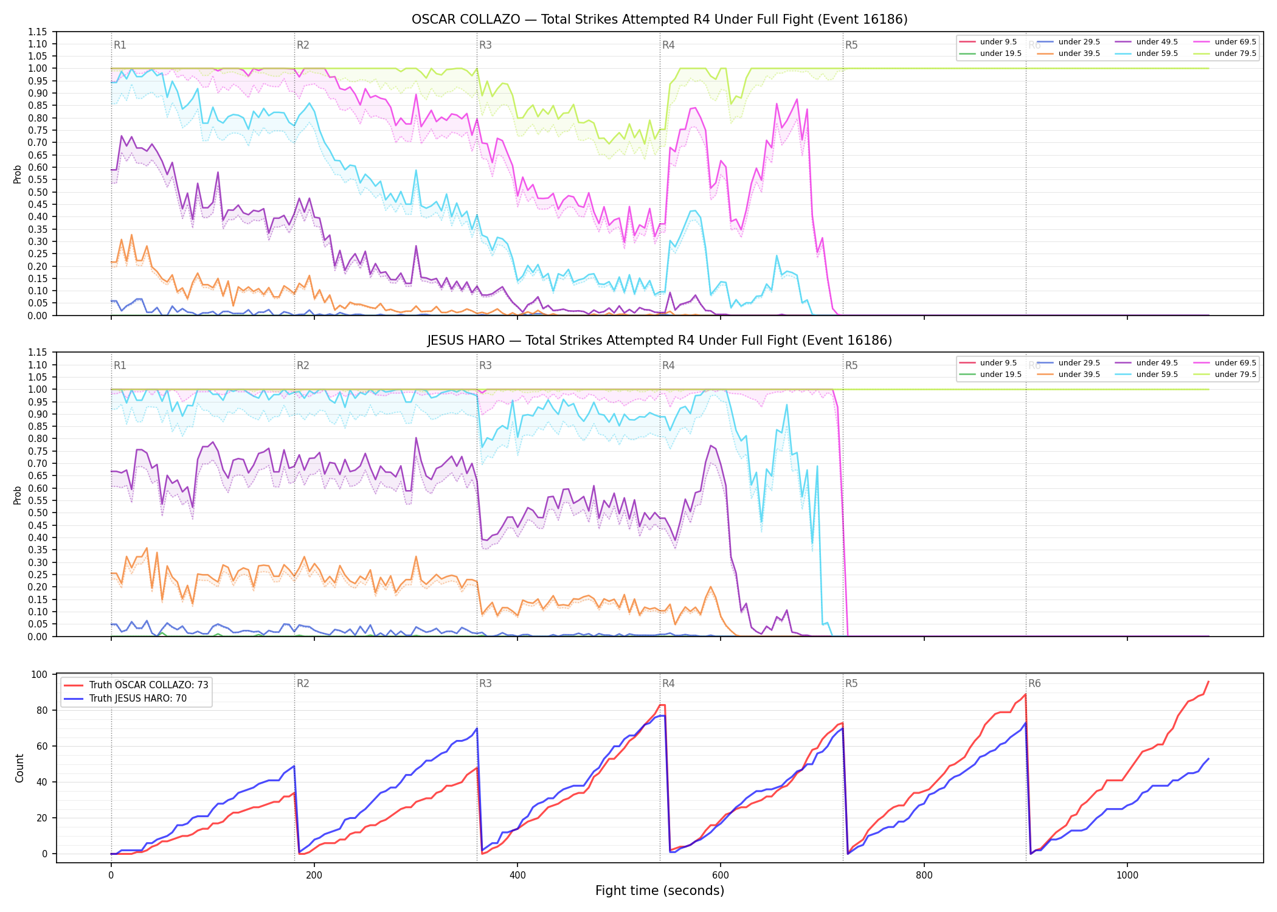The height and width of the screenshot is (912, 1277).
Task: Click R5 round label in Oscar Collazo chart
Action: [x=851, y=45]
